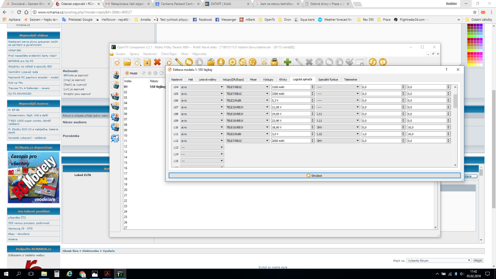Click the Adobe Acrobat taskbar icon
The width and height of the screenshot is (496, 279).
click(x=108, y=274)
